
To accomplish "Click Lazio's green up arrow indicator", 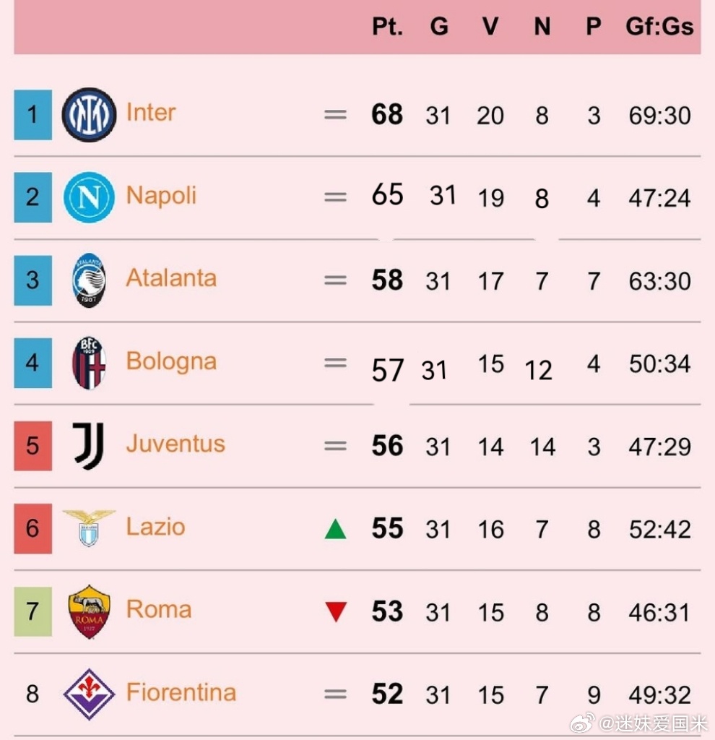I will point(335,529).
